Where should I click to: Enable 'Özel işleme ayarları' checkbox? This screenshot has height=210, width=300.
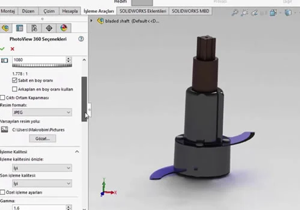click(3, 192)
